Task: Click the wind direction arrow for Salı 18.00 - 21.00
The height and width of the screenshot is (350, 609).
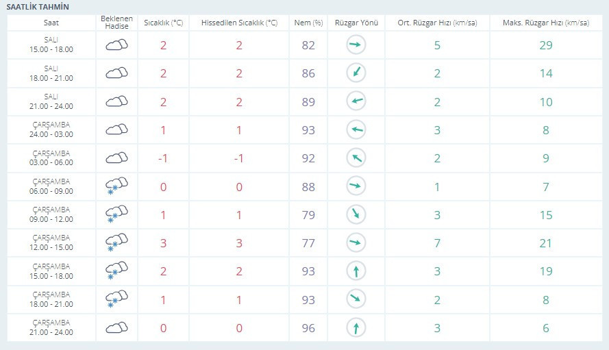Action: pyautogui.click(x=356, y=73)
